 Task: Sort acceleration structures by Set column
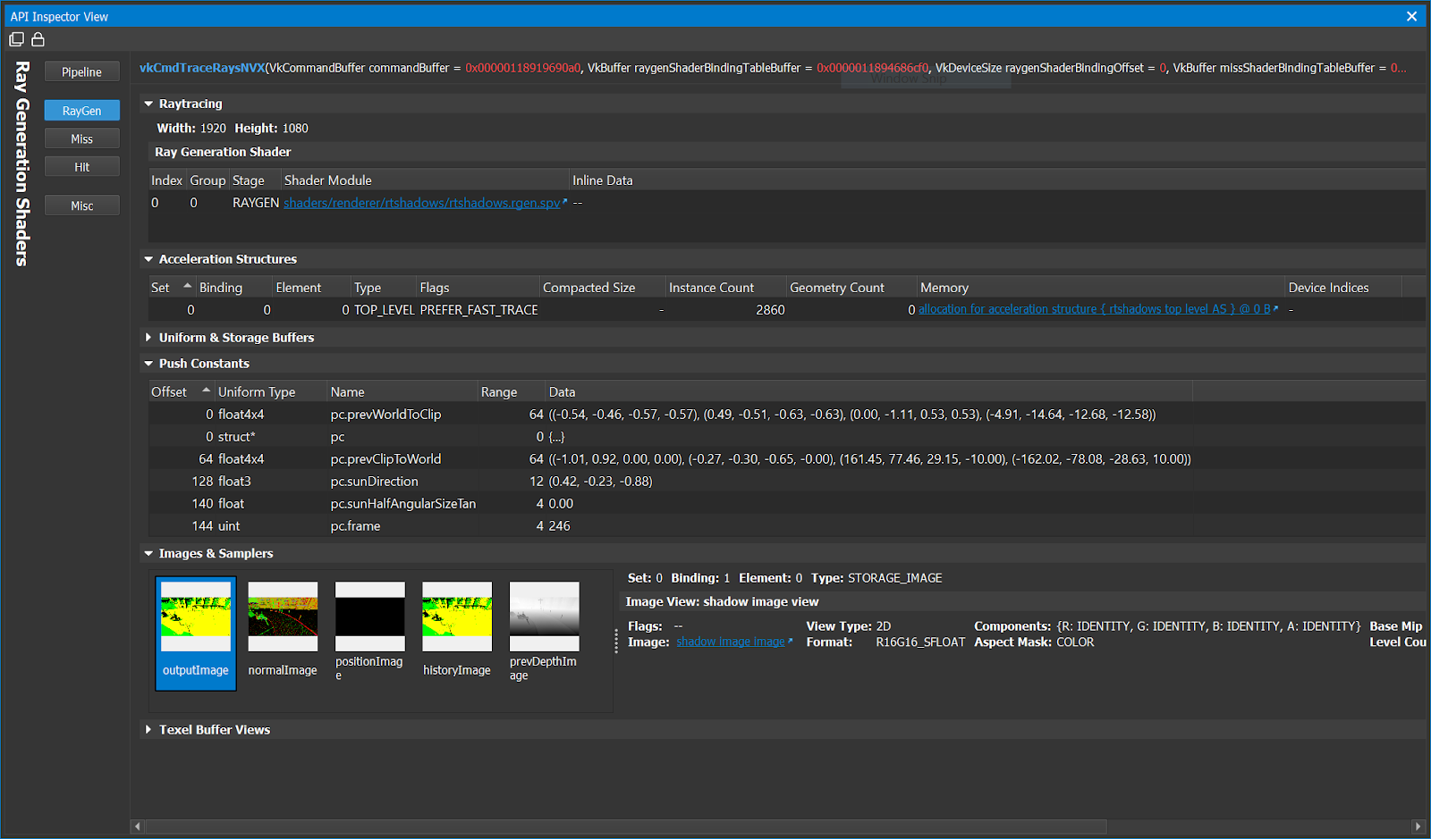[172, 288]
